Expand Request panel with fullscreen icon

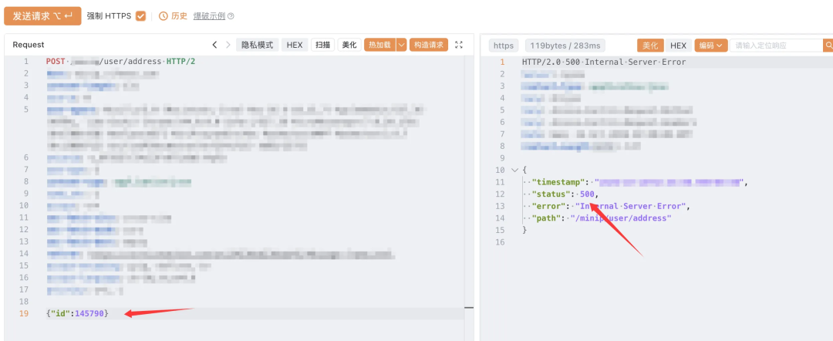459,45
